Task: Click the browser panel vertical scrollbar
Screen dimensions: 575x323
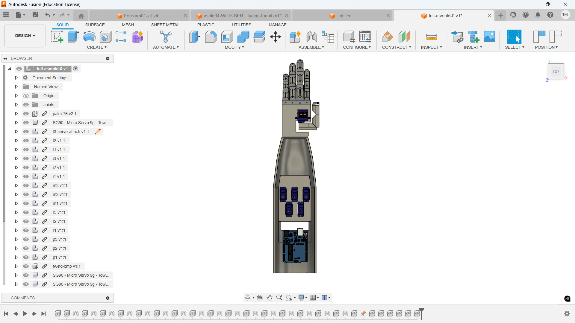Action: (x=4, y=144)
